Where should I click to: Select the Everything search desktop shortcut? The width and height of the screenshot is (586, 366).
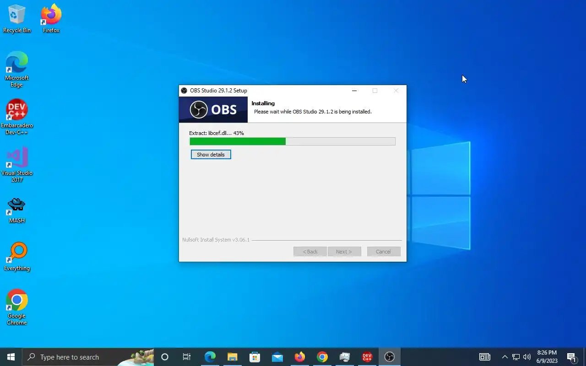coord(16,257)
